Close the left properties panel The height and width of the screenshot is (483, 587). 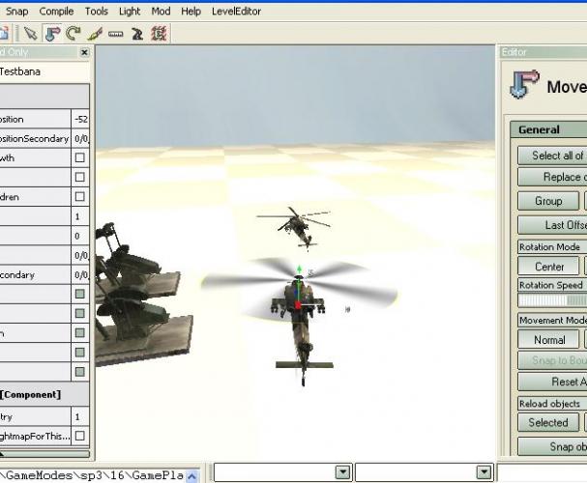82,52
